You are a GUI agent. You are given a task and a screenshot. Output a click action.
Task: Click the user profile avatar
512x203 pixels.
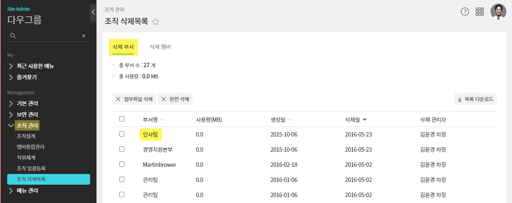[498, 12]
